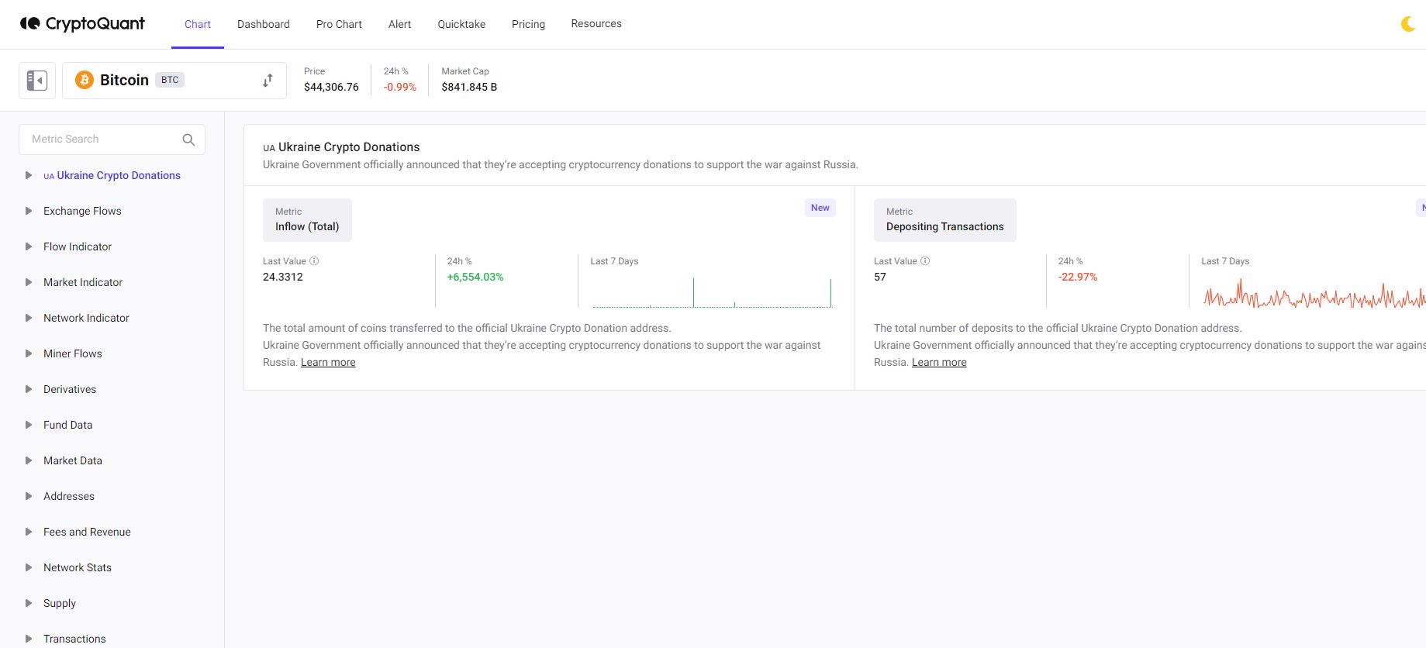
Task: Select Derivatives category
Action: point(70,389)
